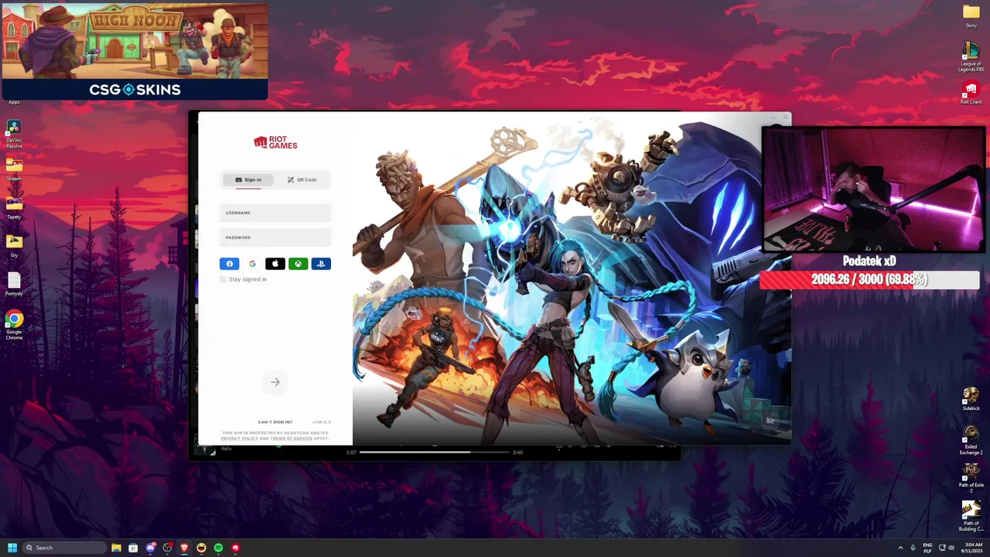Open the Sidekick desktop shortcut

971,400
